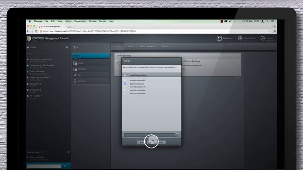This screenshot has width=303, height=170.
Task: Click the Remove trash icon
Action: [x=75, y=81]
